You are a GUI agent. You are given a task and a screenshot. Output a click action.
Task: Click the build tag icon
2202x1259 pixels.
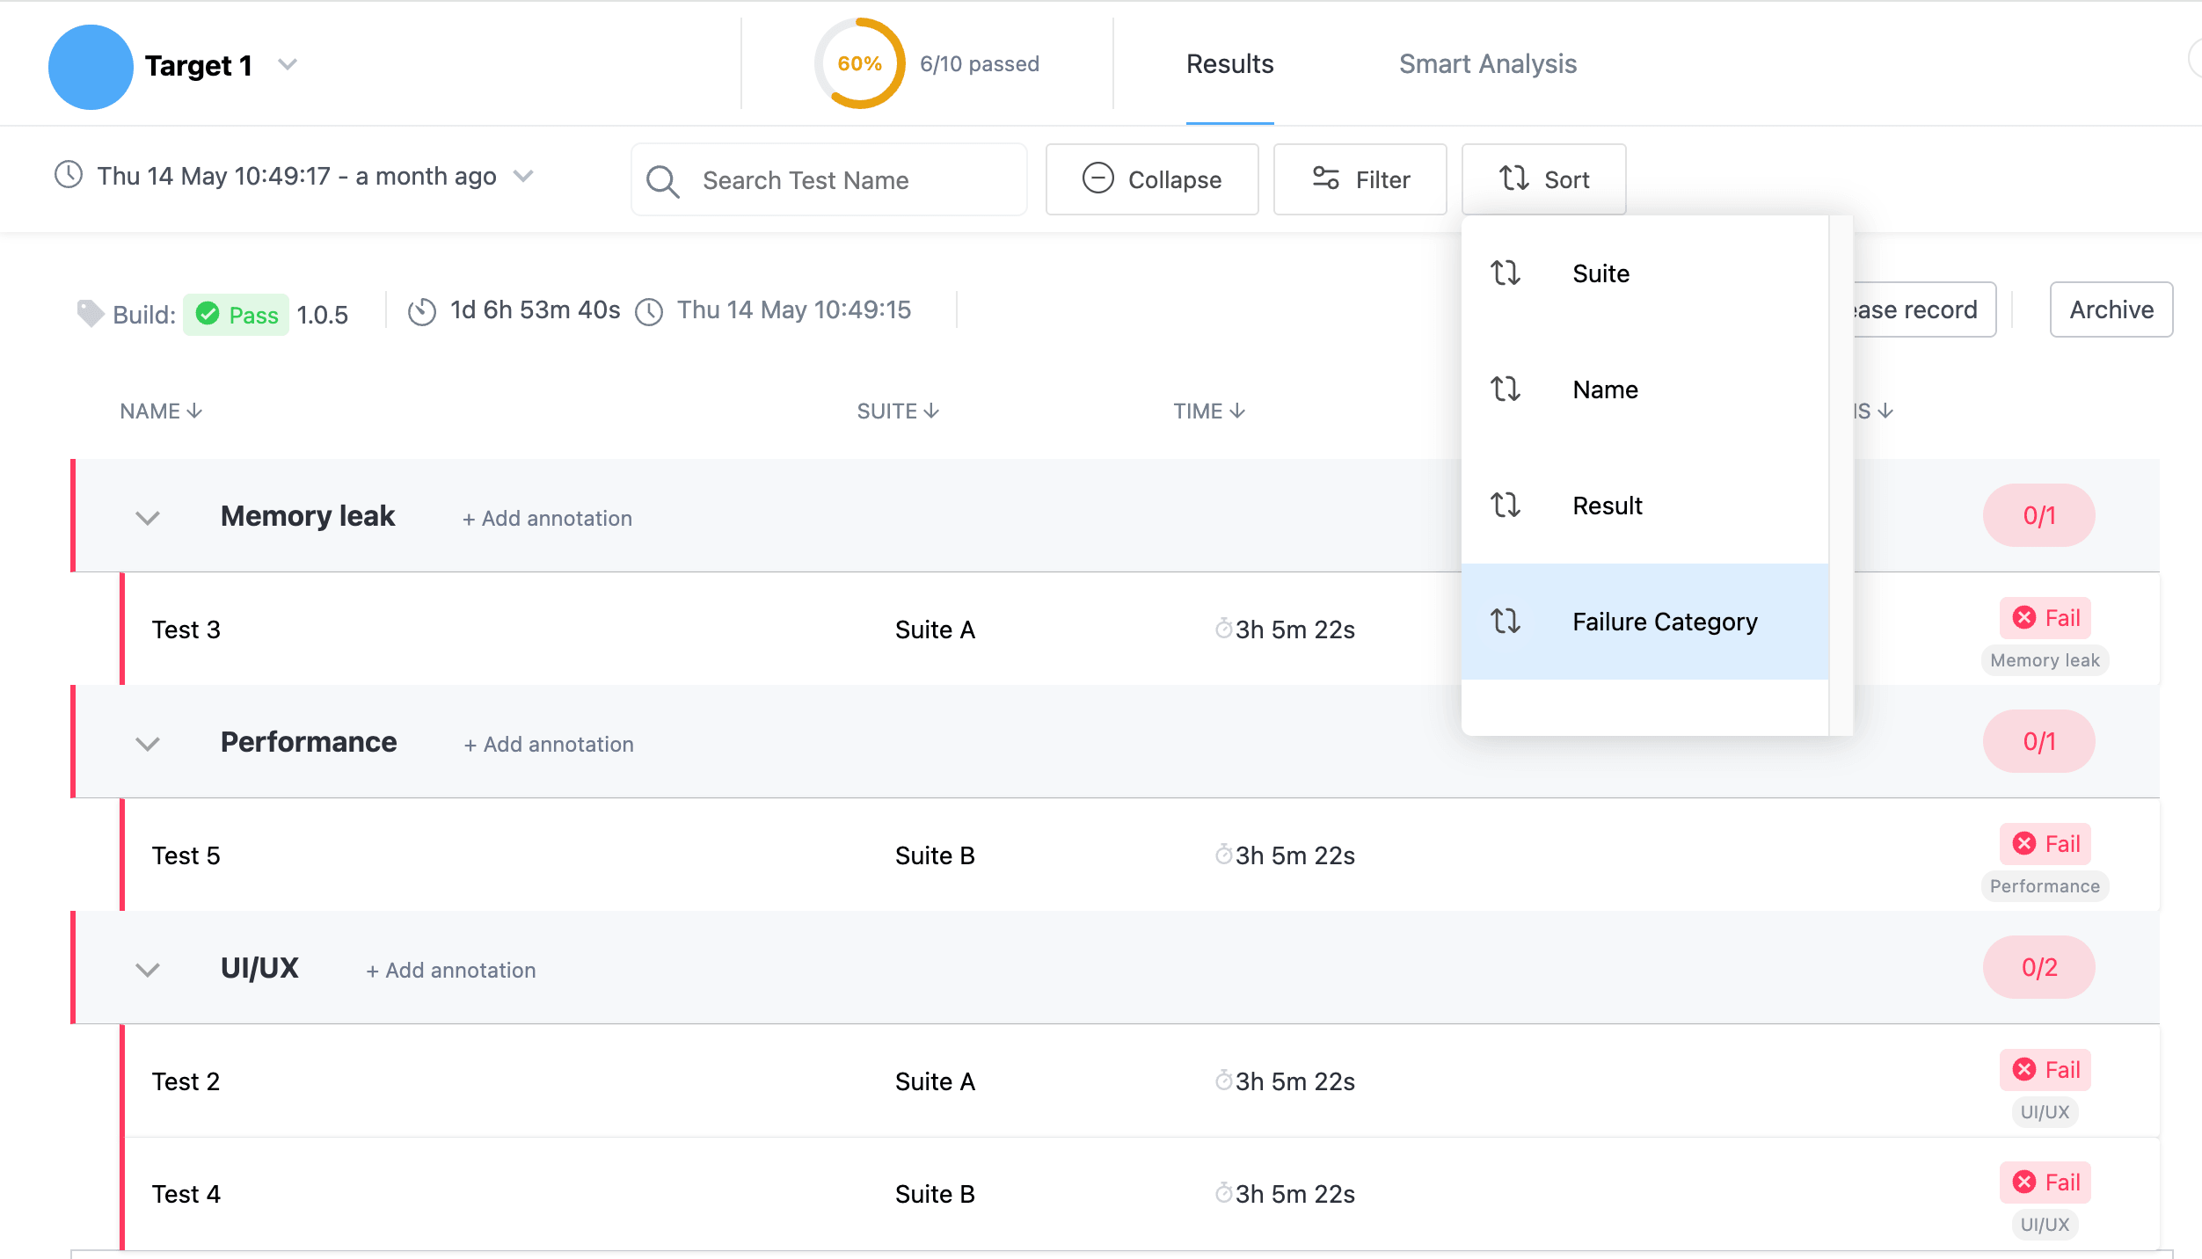[x=90, y=313]
